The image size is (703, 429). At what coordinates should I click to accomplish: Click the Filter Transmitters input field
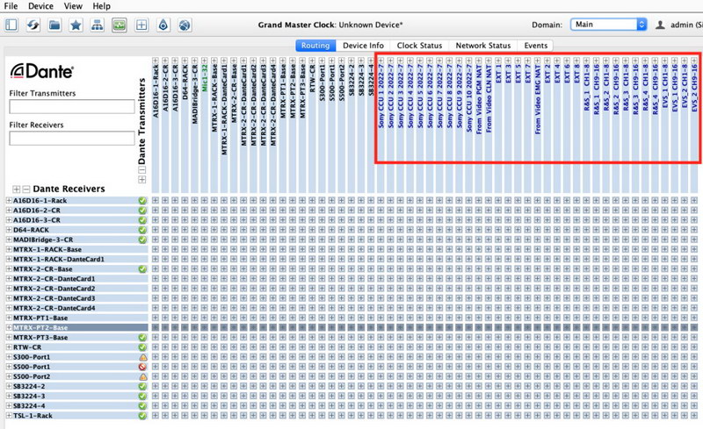point(72,106)
